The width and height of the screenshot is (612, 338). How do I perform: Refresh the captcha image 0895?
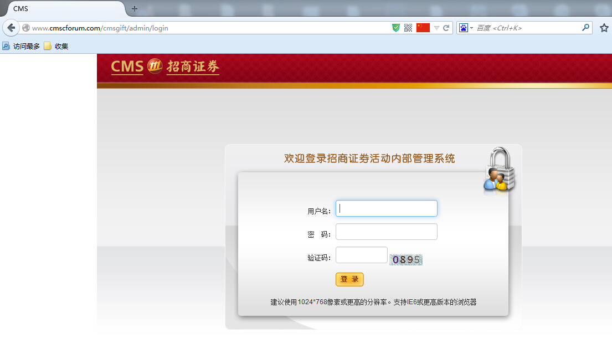pyautogui.click(x=406, y=259)
